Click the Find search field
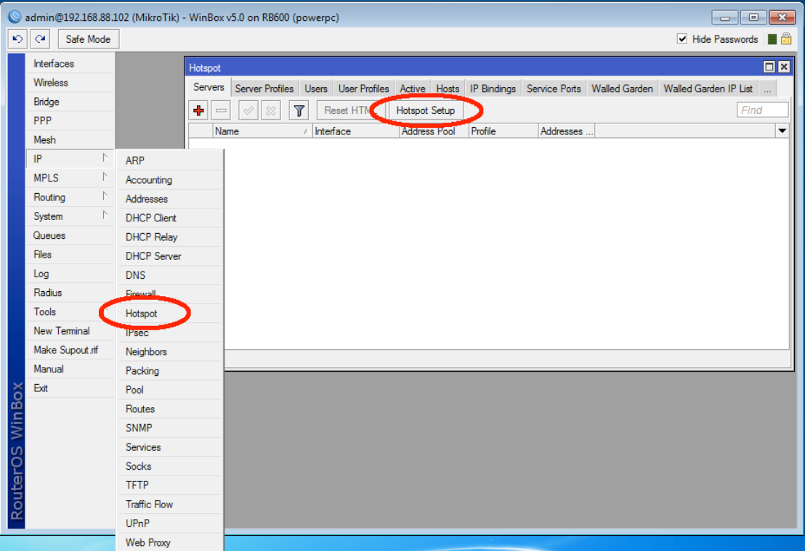The height and width of the screenshot is (551, 805). [762, 110]
